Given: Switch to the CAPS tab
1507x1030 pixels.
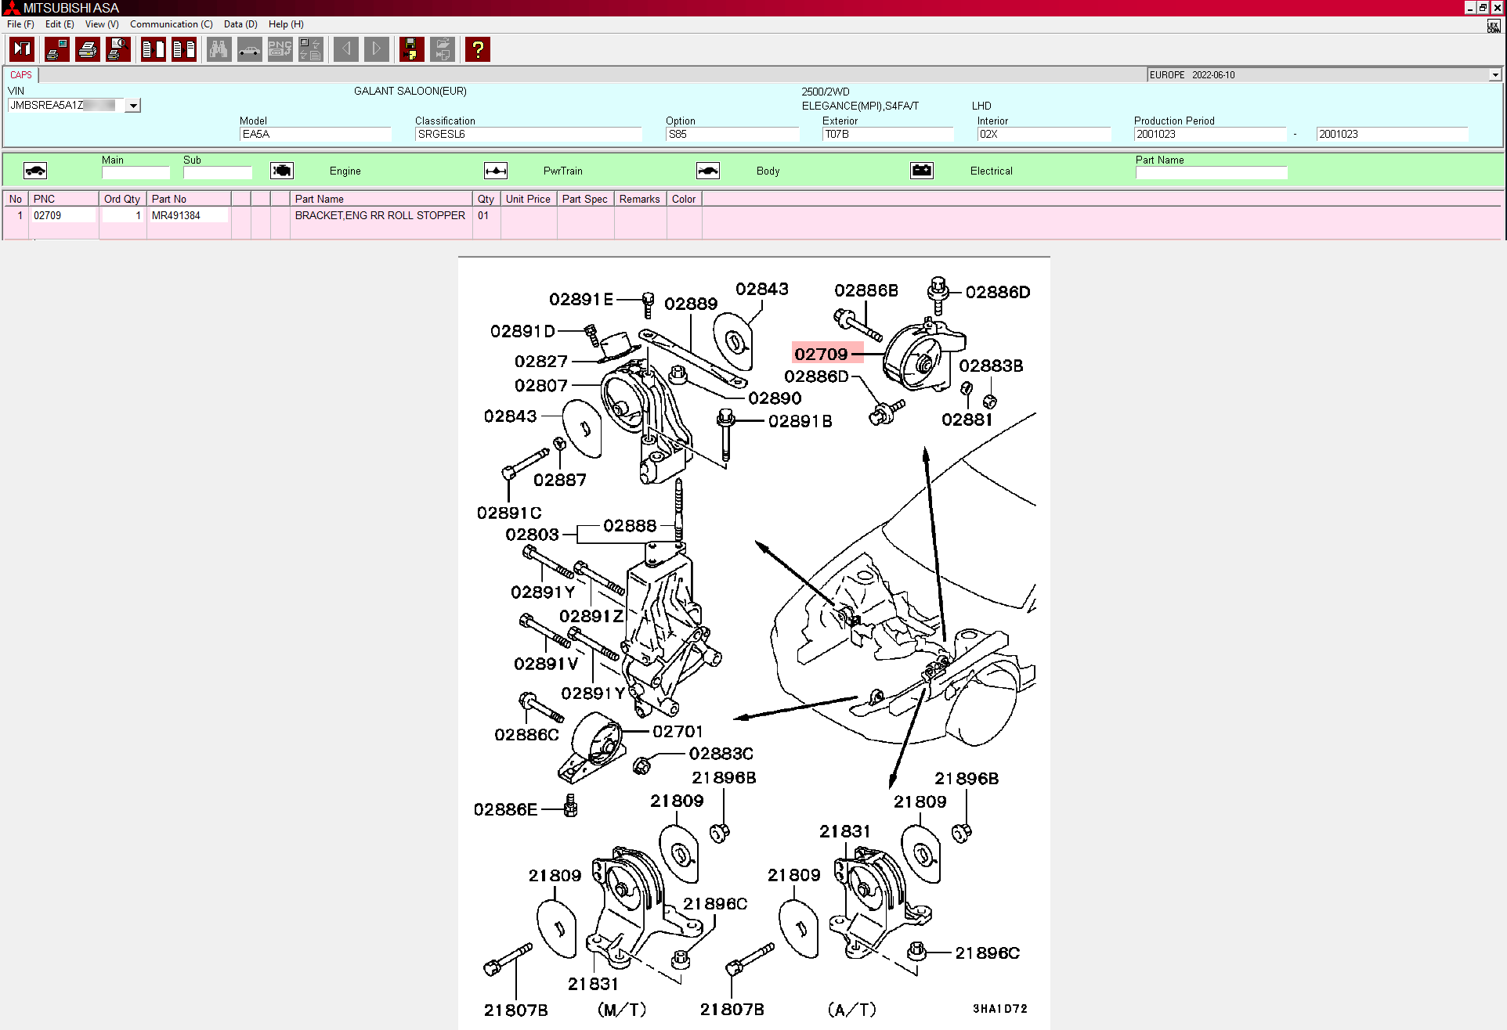Looking at the screenshot, I should coord(21,75).
